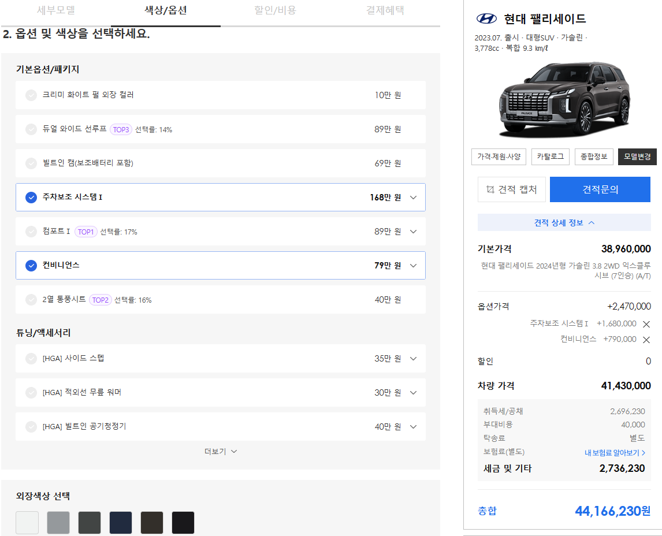Viewport: 662px width, 536px height.
Task: Remove 주차보조 시스템 I option with X
Action: (x=646, y=324)
